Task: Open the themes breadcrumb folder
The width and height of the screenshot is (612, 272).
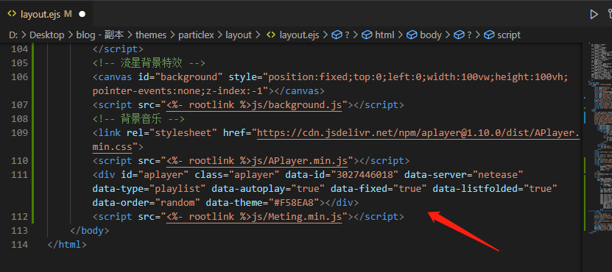Action: pyautogui.click(x=151, y=35)
